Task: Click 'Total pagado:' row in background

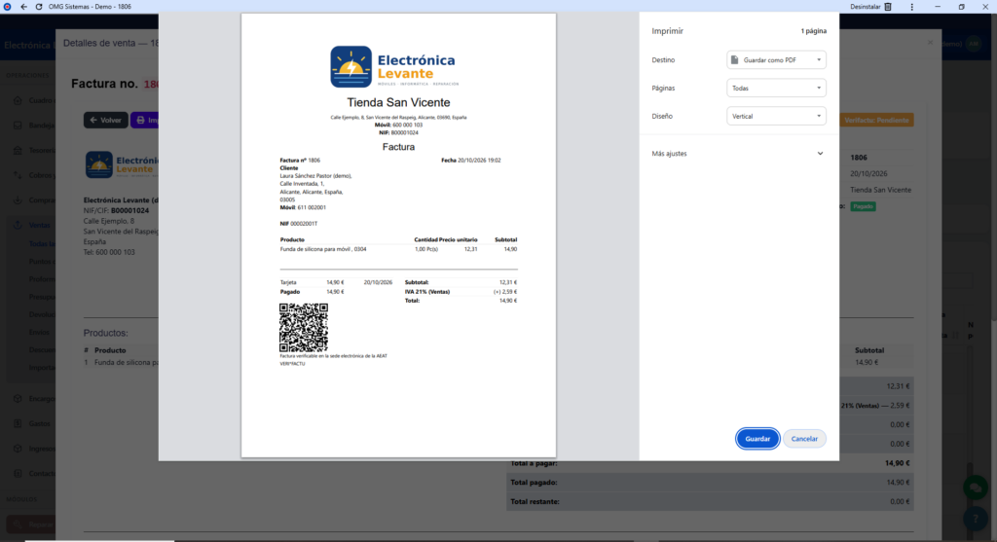Action: pos(710,483)
